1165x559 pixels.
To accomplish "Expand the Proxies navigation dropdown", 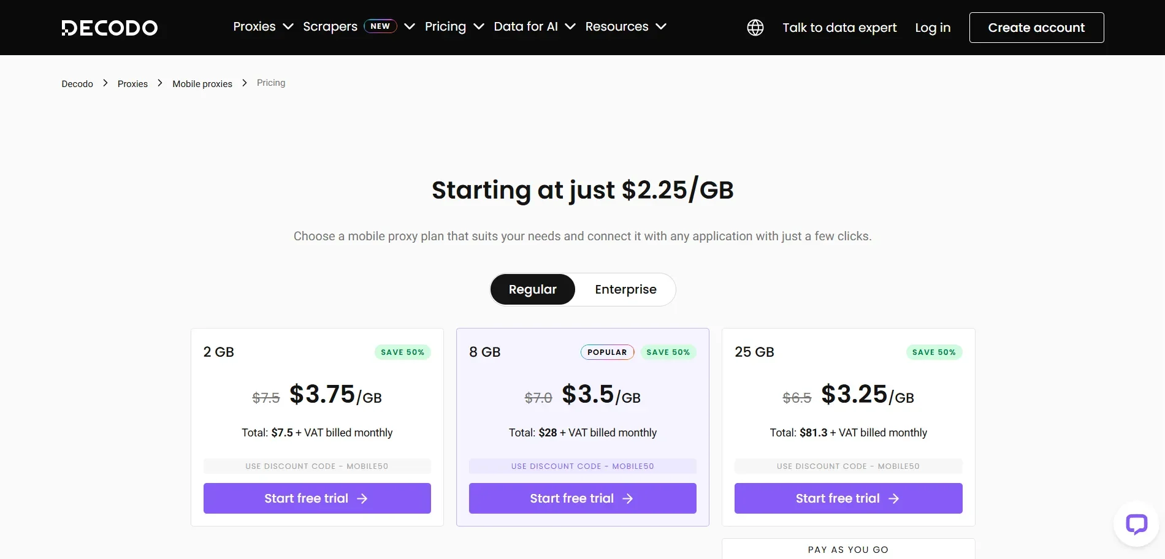I will tap(263, 26).
